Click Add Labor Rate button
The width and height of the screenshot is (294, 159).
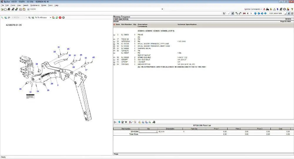click(275, 13)
